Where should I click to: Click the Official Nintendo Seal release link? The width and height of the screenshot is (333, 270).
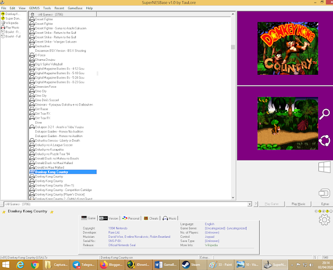(122, 245)
